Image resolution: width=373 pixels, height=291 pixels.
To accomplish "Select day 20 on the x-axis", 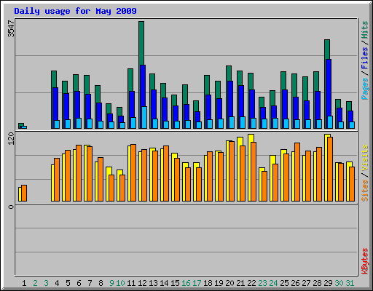I will [229, 283].
